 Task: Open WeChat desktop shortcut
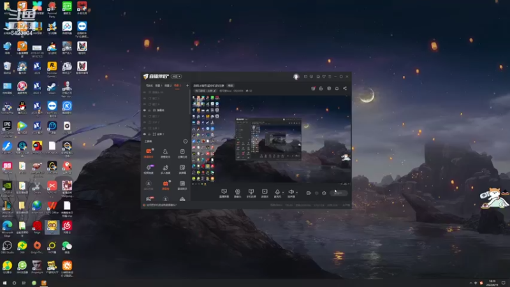(67, 247)
